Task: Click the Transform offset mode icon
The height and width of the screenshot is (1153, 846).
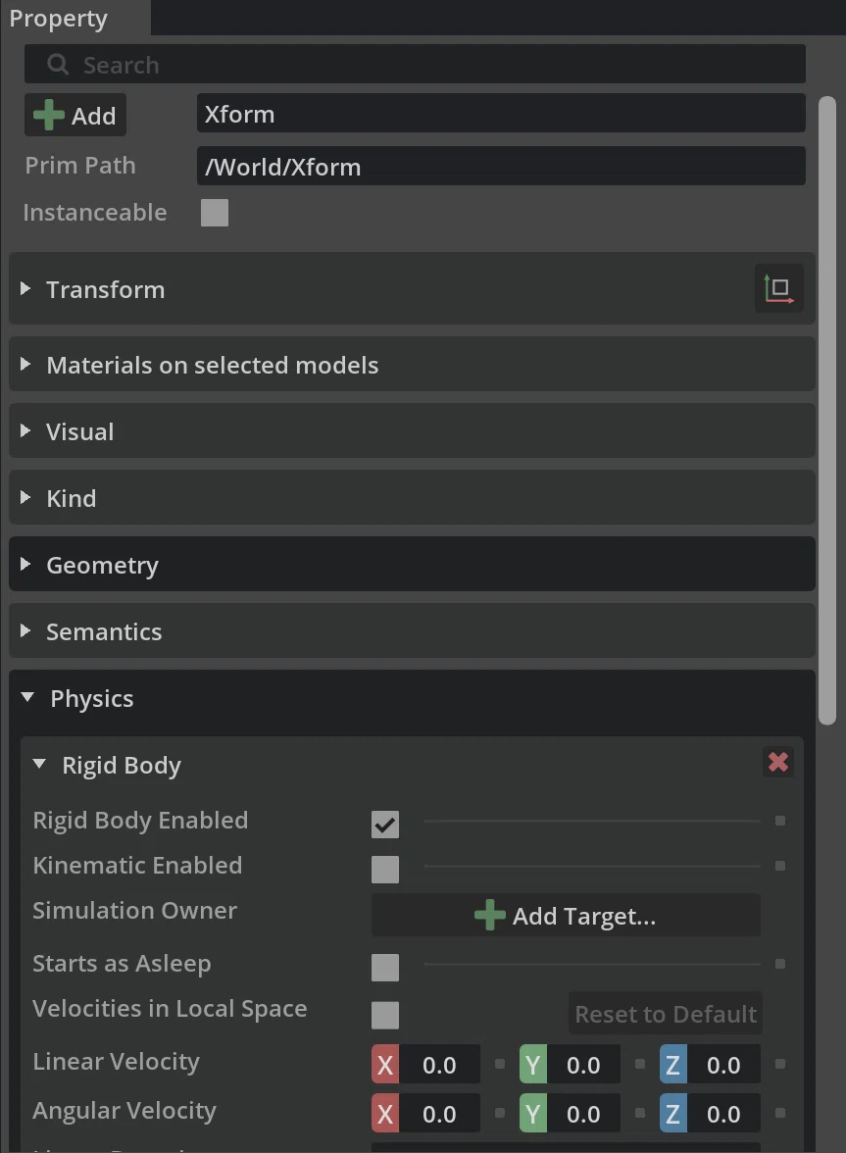Action: [778, 288]
